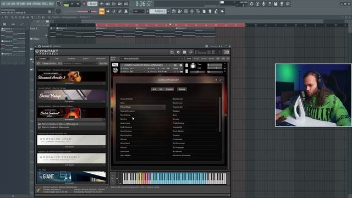
Task: Open Kontakt settings gear icon
Action: pos(178,52)
